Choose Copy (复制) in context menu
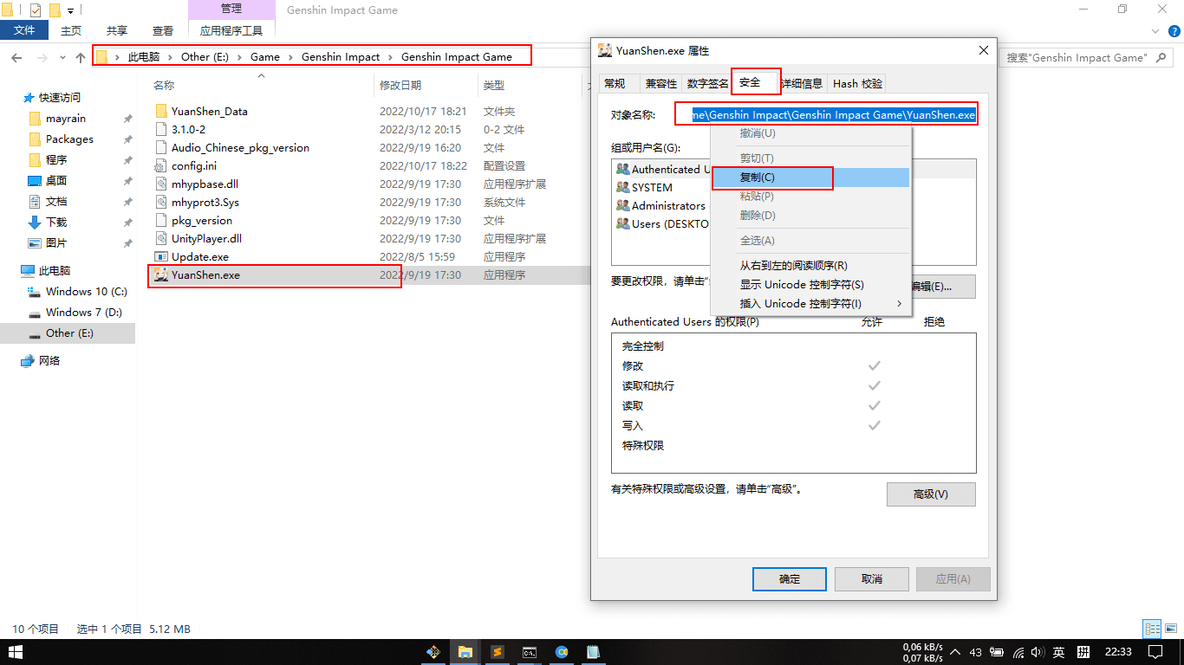This screenshot has height=665, width=1184. [810, 178]
